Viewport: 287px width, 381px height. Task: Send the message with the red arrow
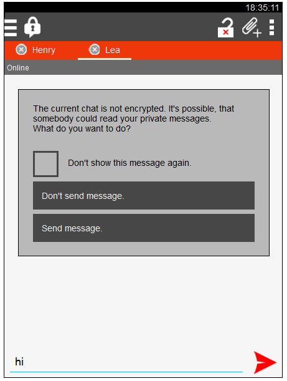click(x=265, y=362)
